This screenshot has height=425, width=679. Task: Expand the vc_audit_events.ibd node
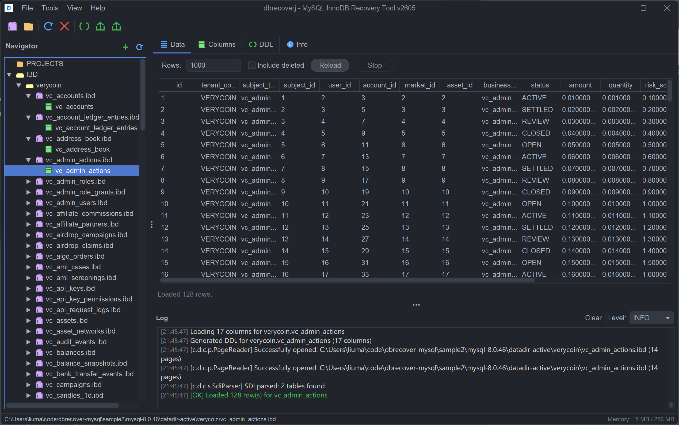[28, 342]
